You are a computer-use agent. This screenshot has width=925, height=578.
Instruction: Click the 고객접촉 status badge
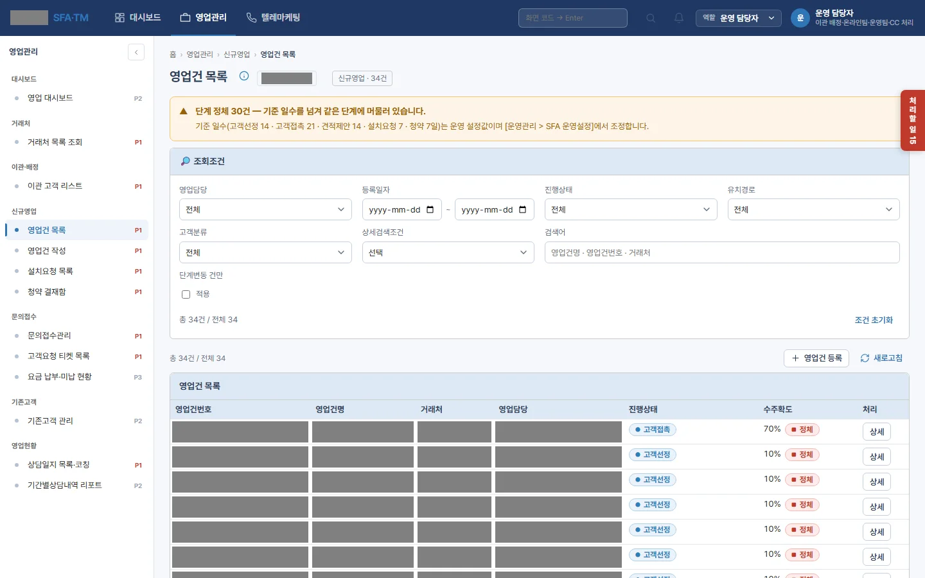(x=653, y=430)
